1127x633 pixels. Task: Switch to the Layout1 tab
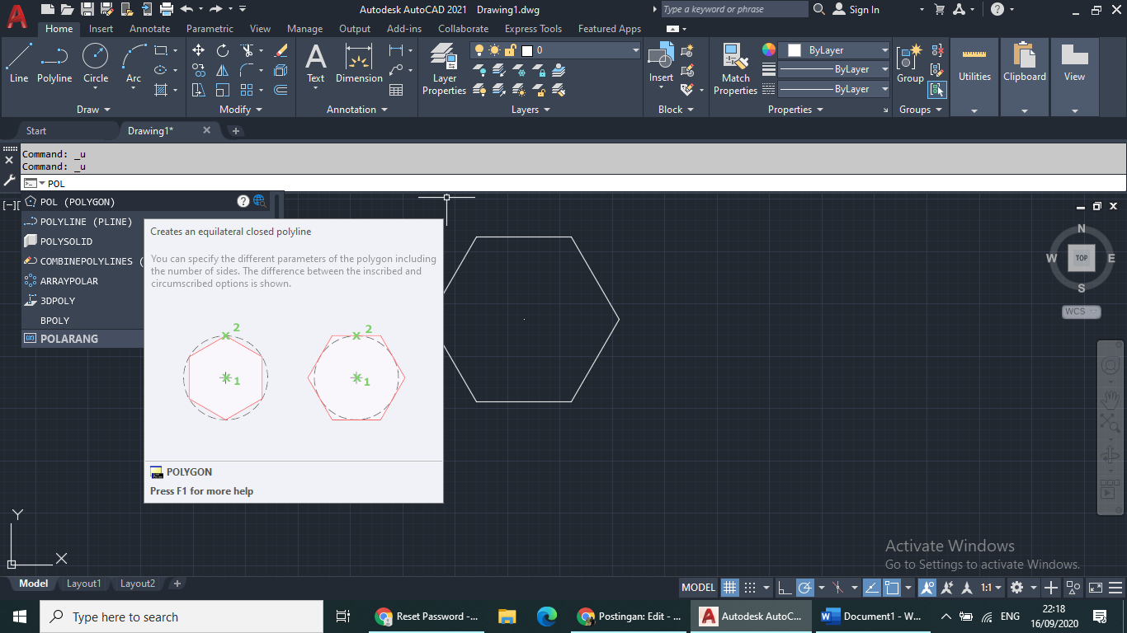84,584
